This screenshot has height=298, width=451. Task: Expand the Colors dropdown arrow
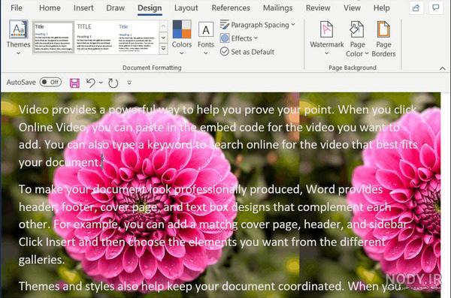[x=181, y=53]
